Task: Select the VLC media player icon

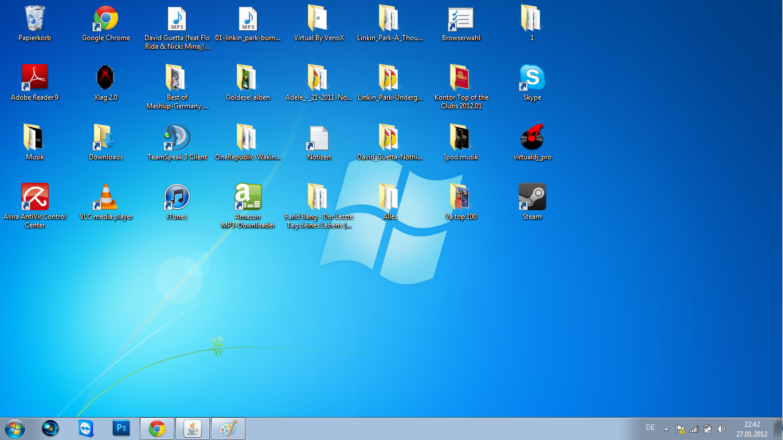Action: [x=106, y=198]
